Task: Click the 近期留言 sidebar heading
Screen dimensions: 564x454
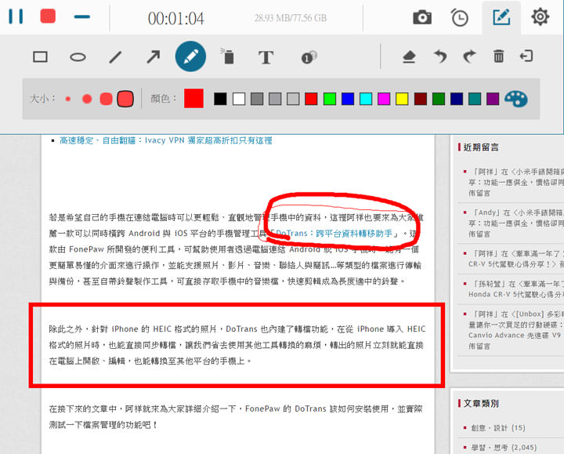Action: coord(481,147)
